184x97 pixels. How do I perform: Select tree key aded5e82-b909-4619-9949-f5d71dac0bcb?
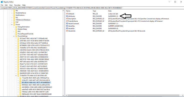(36, 90)
